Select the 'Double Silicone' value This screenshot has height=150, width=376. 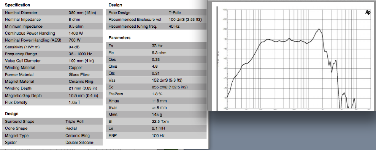[79, 142]
